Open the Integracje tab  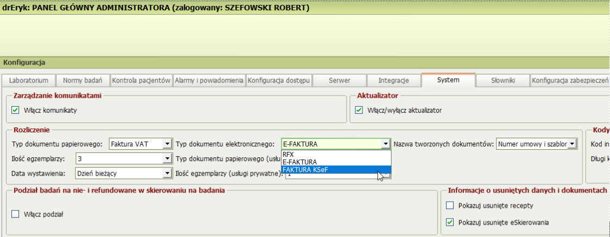click(393, 81)
